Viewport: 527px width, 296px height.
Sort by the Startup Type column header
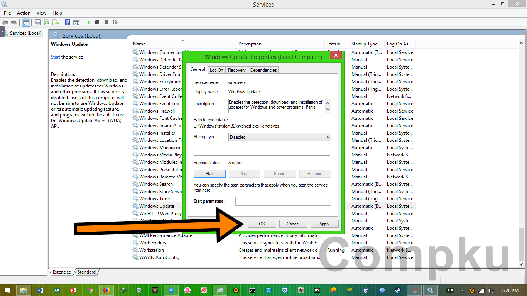tap(367, 44)
